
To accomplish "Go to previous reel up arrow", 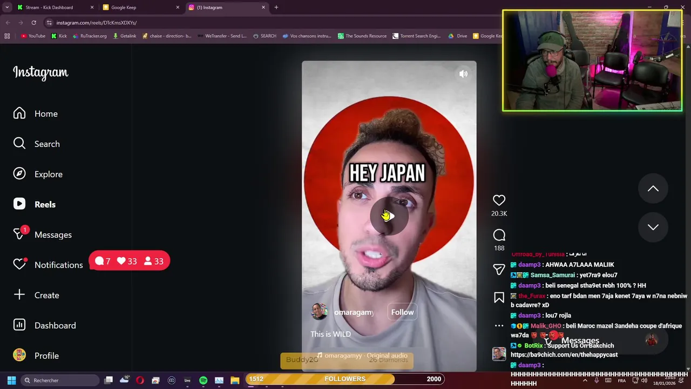I will [x=653, y=189].
